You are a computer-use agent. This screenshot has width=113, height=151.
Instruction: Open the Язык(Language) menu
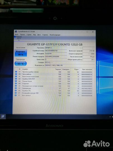55,35
